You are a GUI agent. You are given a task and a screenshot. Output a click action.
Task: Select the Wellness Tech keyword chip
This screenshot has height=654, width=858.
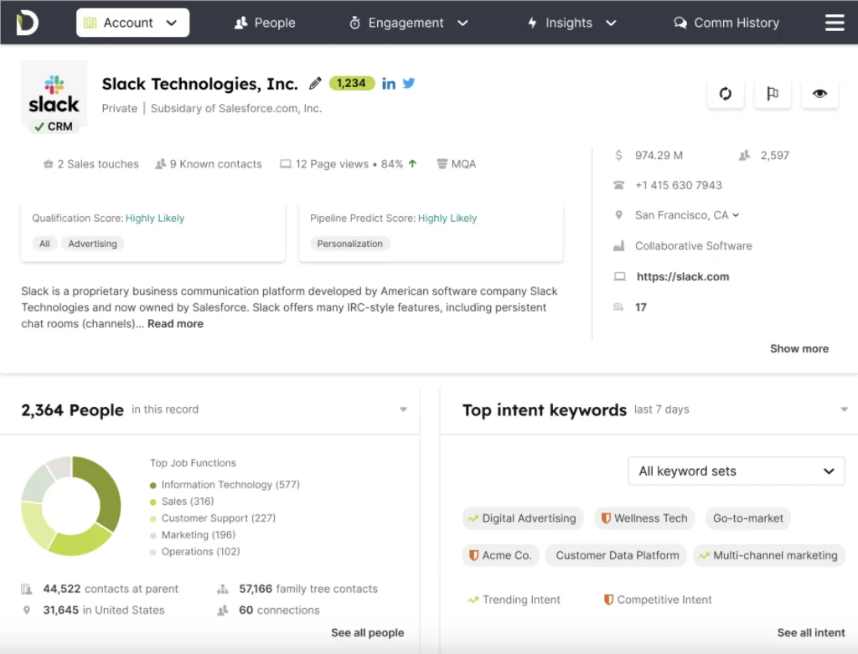(644, 518)
